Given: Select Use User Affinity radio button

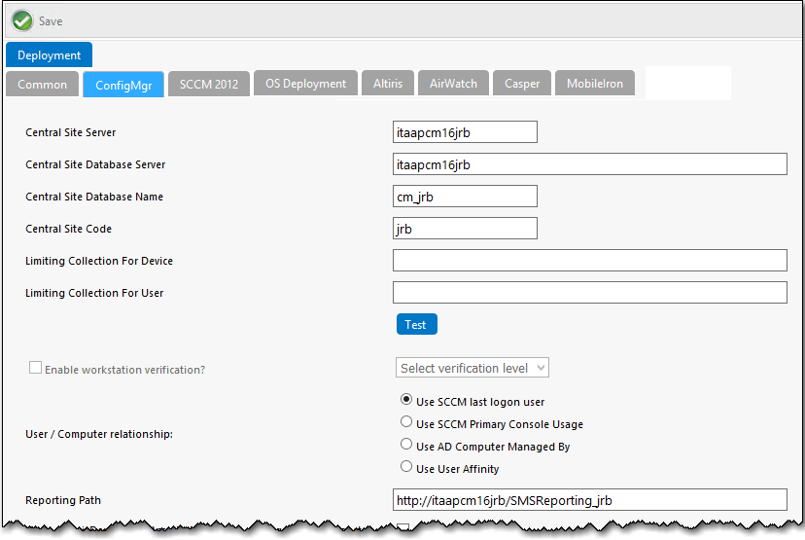Looking at the screenshot, I should pyautogui.click(x=406, y=466).
